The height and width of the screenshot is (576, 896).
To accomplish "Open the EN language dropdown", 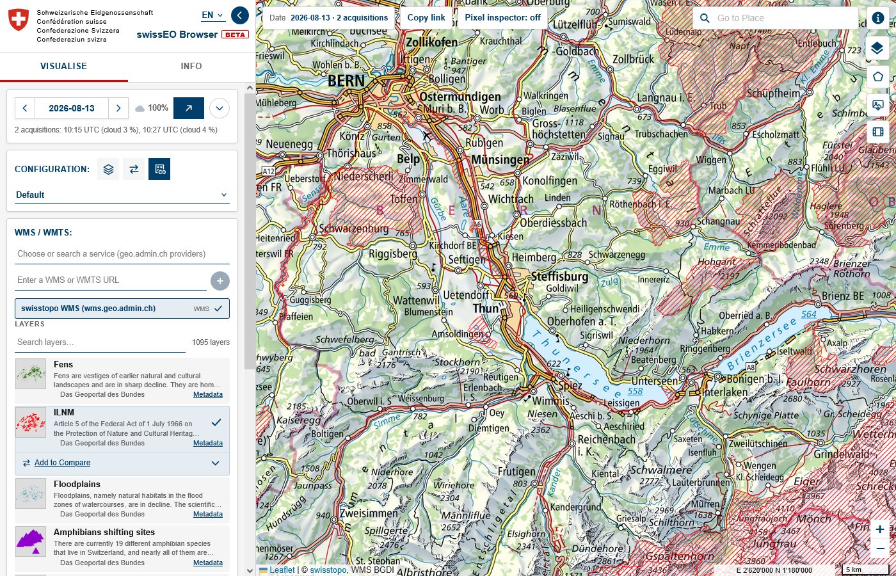I will (212, 15).
